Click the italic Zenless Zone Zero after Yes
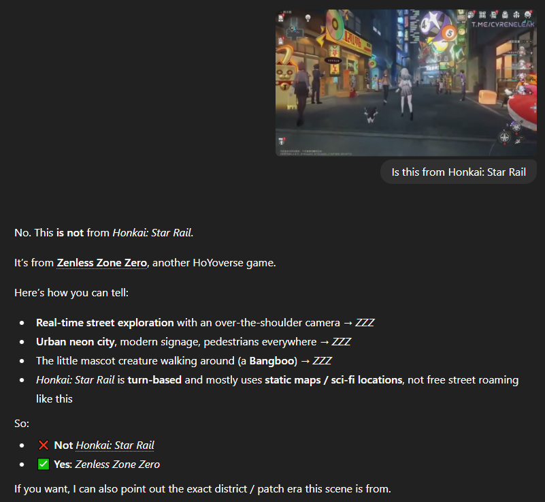545x502 pixels. tap(118, 464)
